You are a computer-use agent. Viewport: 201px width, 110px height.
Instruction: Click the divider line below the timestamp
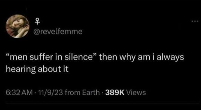point(103,103)
